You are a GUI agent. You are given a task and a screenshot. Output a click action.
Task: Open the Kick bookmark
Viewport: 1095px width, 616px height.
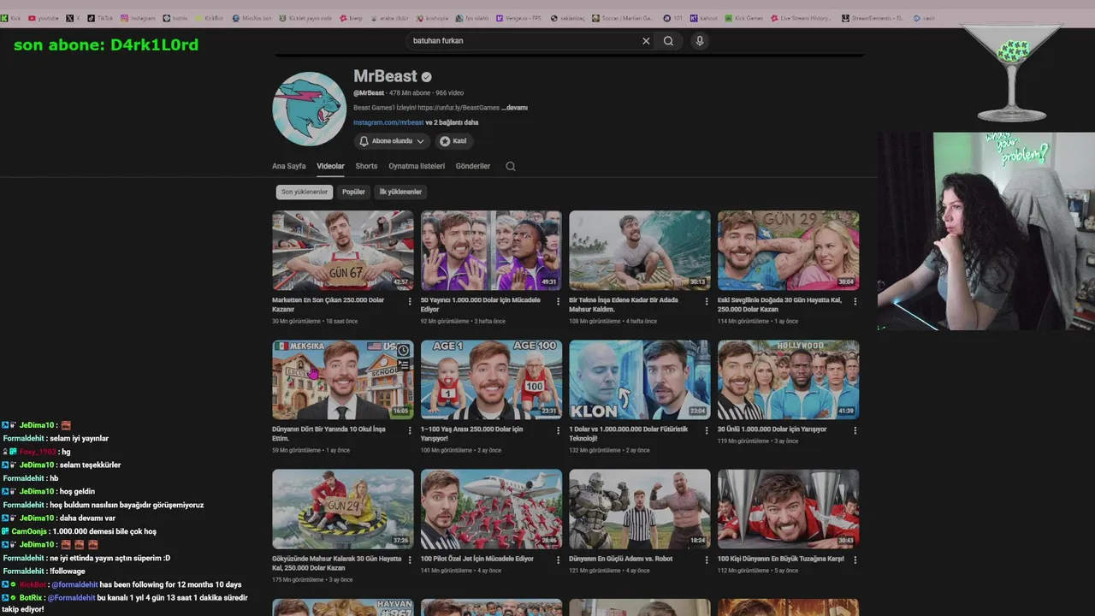pyautogui.click(x=11, y=18)
